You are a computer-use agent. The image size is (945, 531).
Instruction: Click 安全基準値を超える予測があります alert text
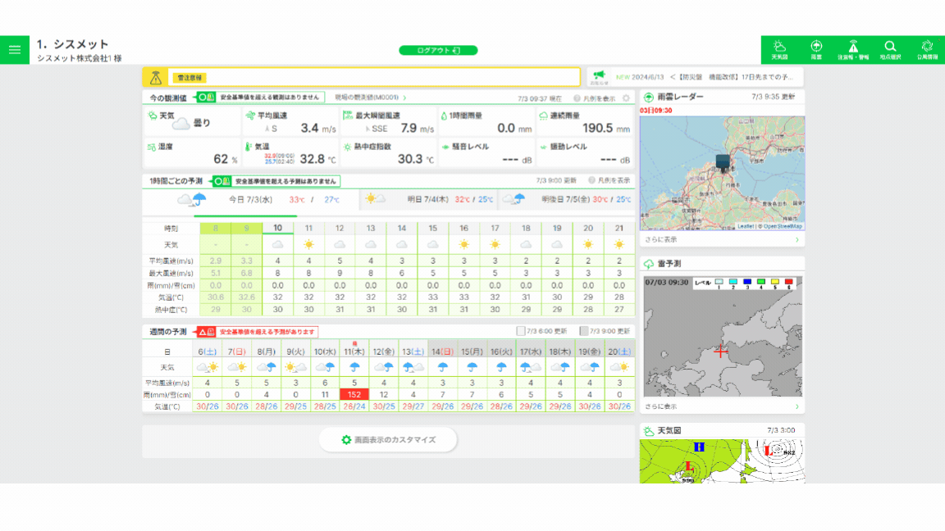click(267, 332)
